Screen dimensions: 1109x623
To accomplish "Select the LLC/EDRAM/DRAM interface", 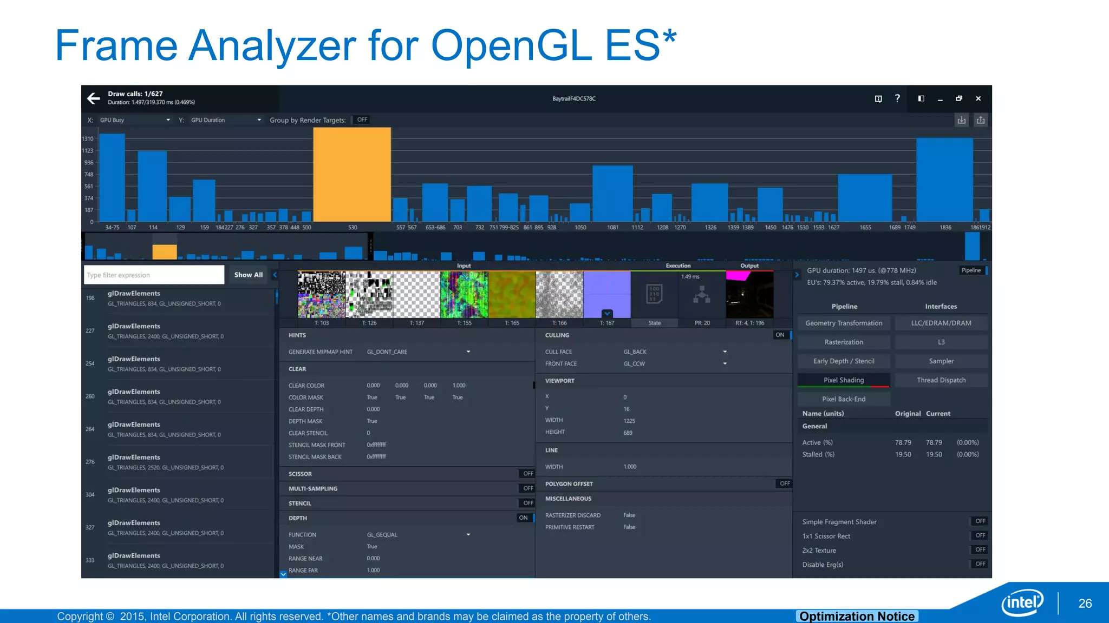I will tap(941, 323).
